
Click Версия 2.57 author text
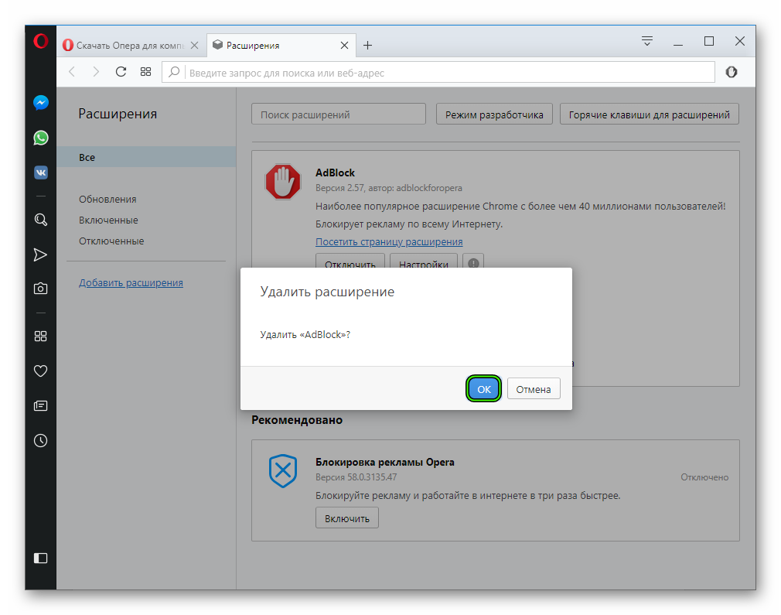(x=389, y=188)
